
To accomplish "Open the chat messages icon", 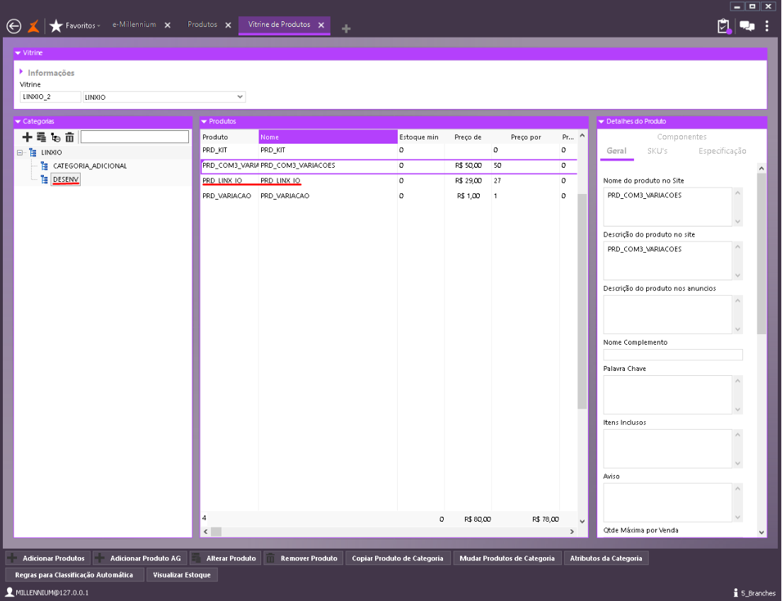I will coord(747,26).
